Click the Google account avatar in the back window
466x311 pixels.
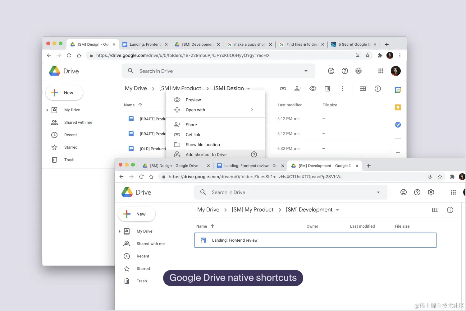click(396, 71)
